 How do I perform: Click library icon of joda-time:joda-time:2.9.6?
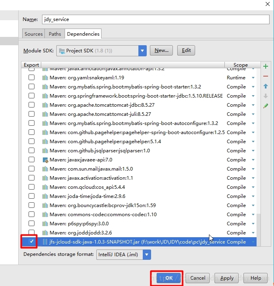tap(45, 196)
